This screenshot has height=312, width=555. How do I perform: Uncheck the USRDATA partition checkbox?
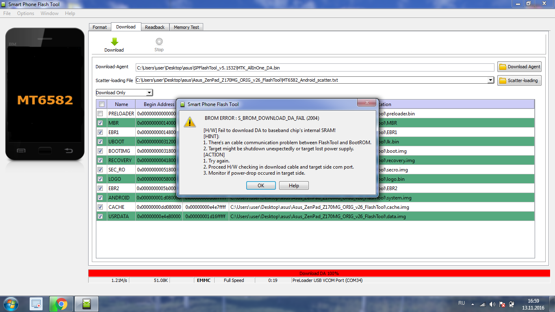[x=100, y=217]
